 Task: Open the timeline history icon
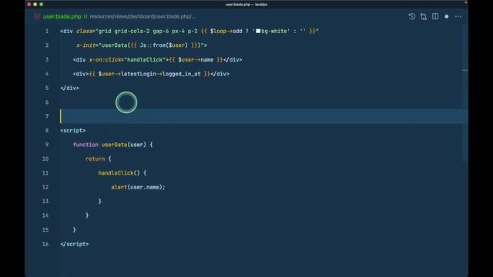coord(411,16)
